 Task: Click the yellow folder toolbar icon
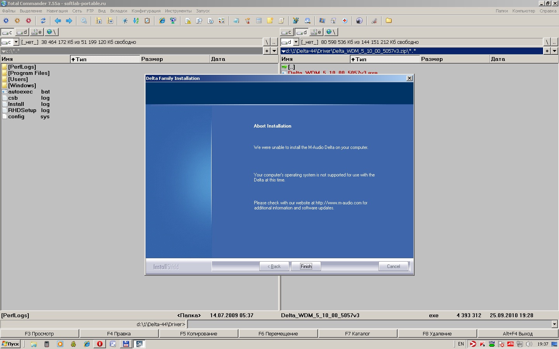coord(389,21)
